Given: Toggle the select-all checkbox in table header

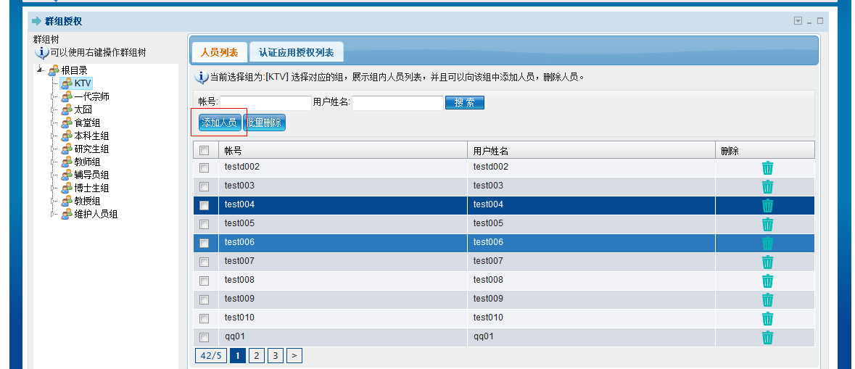Looking at the screenshot, I should [x=205, y=151].
